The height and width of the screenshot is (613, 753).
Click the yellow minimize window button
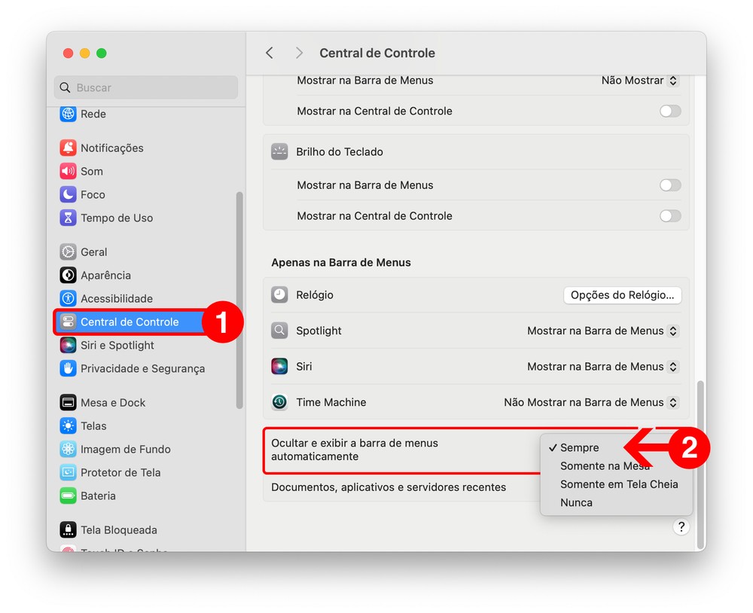(x=84, y=53)
